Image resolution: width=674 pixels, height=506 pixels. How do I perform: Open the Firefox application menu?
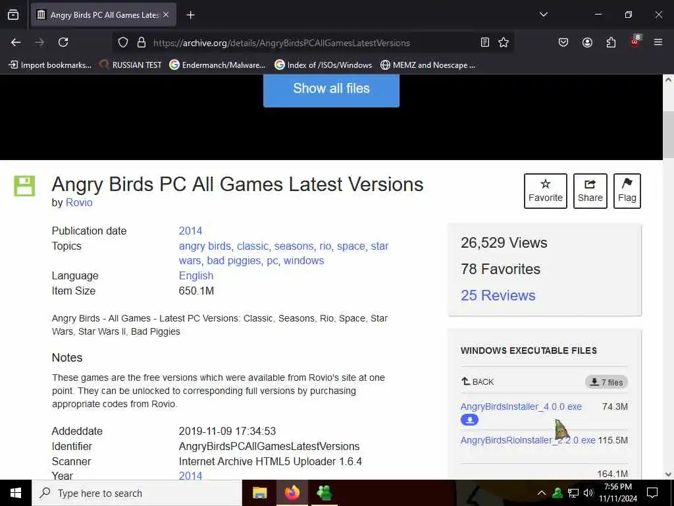(x=658, y=42)
